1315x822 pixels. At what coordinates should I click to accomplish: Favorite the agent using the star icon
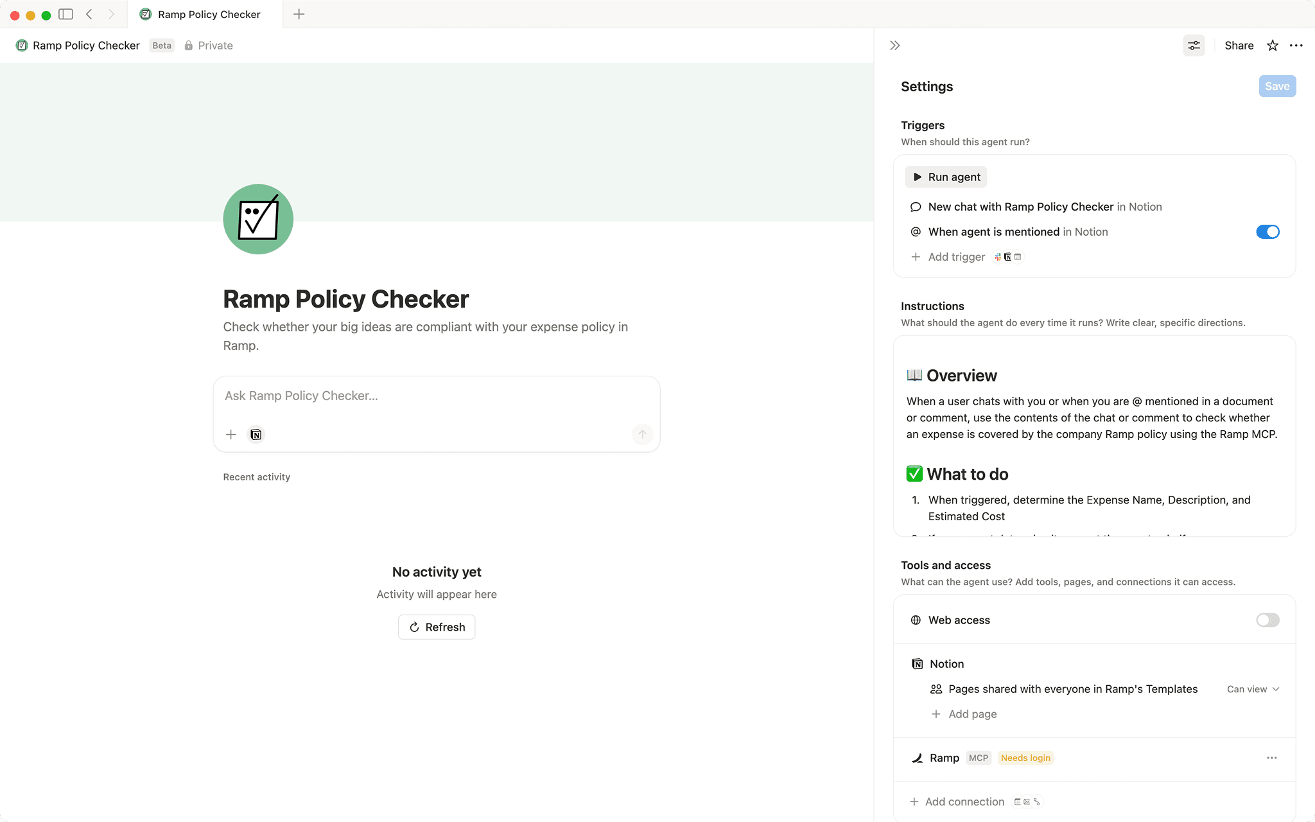1272,45
